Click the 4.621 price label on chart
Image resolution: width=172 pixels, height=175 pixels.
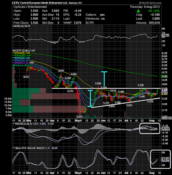click(26, 77)
